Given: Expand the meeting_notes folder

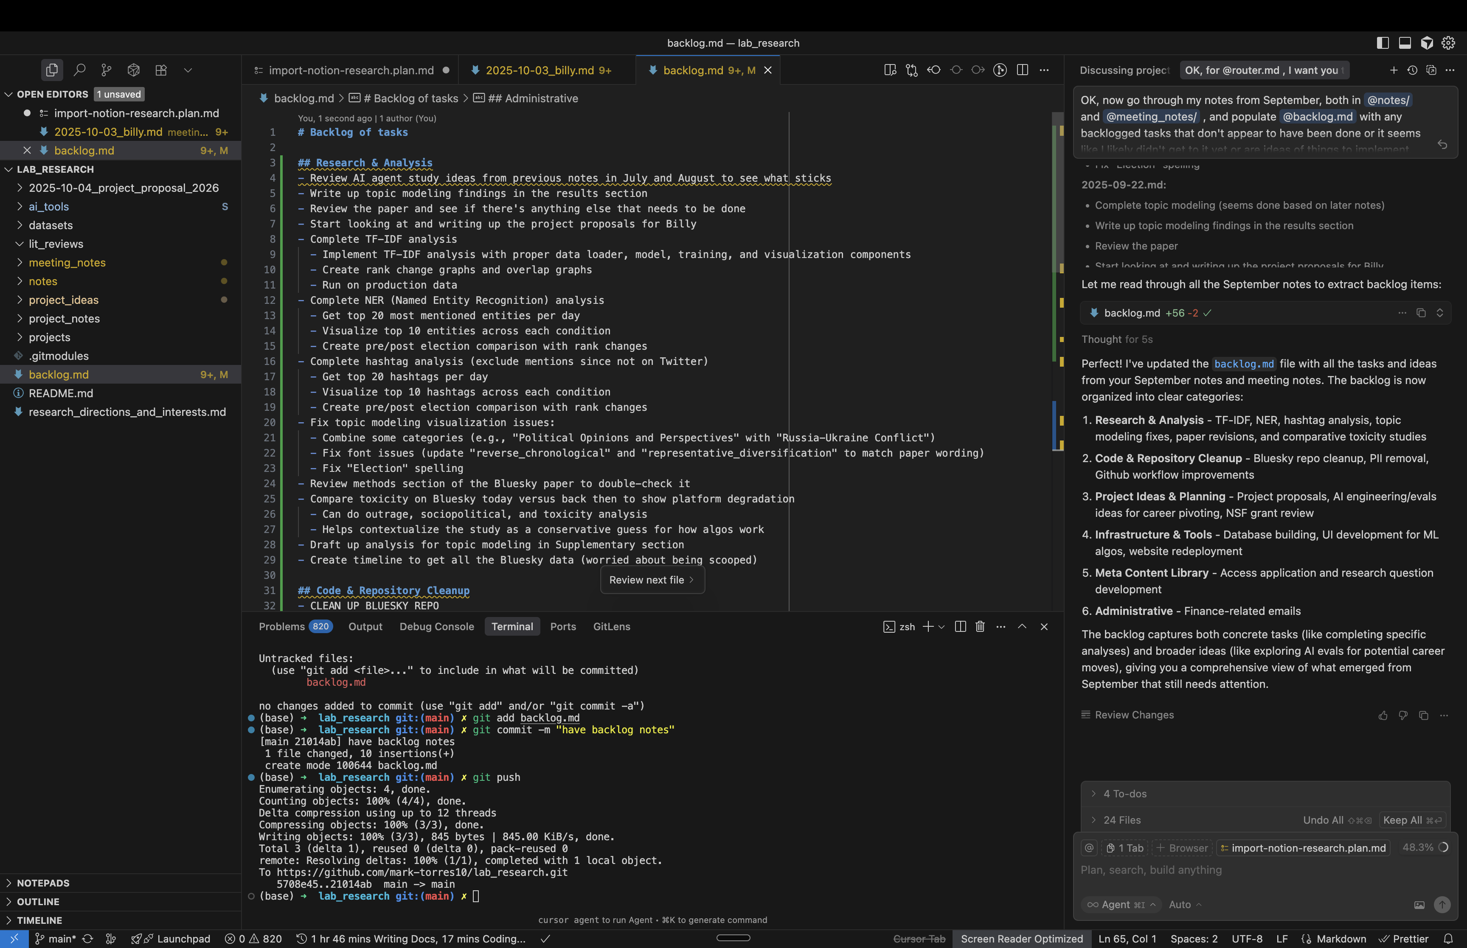Looking at the screenshot, I should point(67,263).
